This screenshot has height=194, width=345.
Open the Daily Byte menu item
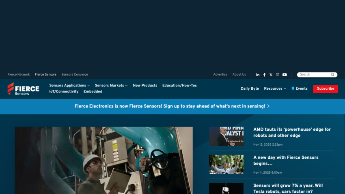tap(250, 88)
